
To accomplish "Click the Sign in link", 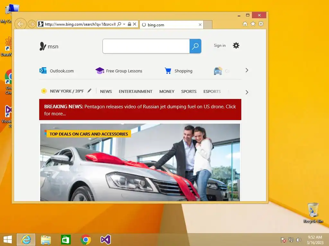I will pos(220,45).
